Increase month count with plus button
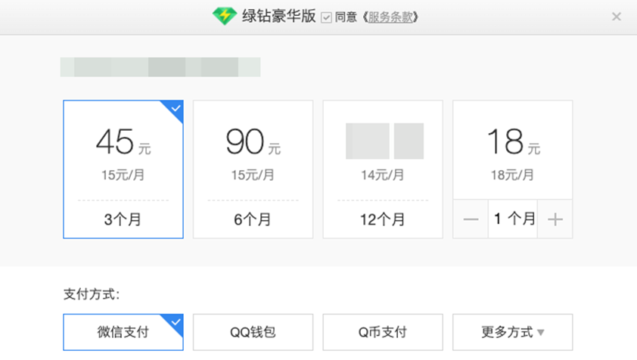 555,219
